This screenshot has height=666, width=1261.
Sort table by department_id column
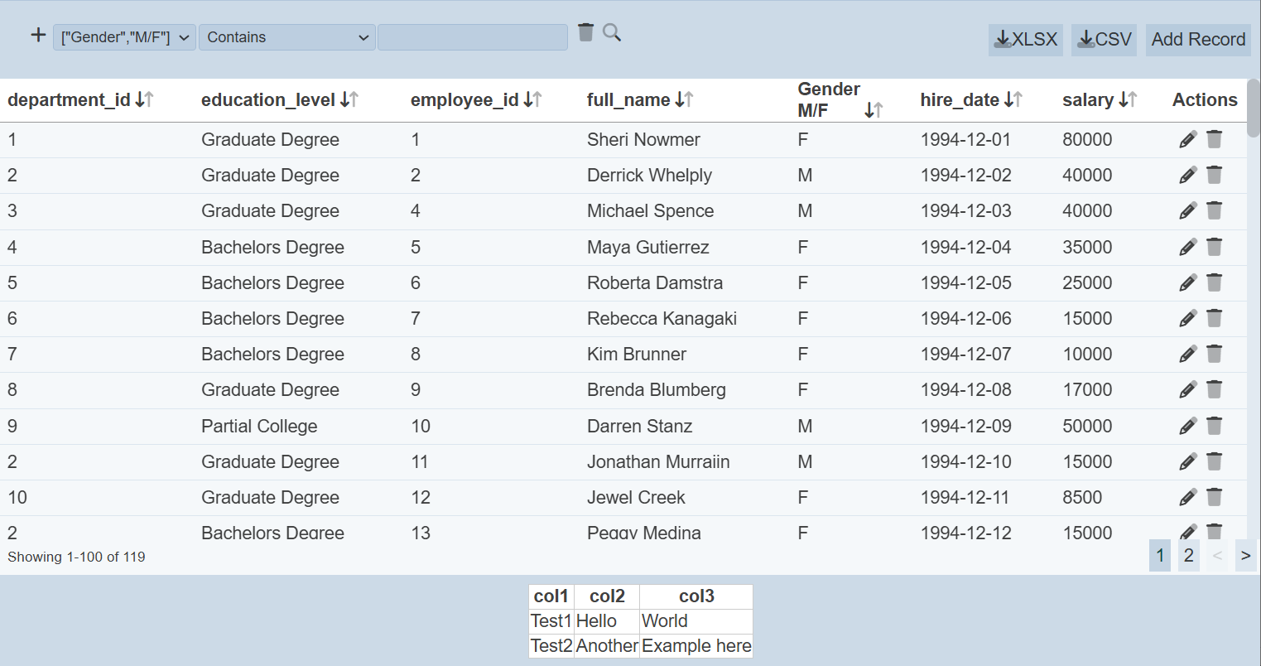tap(144, 99)
